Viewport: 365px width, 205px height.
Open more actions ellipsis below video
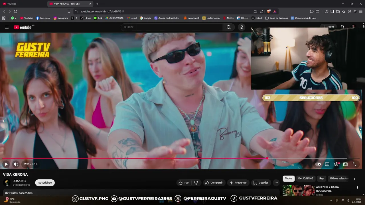276,183
